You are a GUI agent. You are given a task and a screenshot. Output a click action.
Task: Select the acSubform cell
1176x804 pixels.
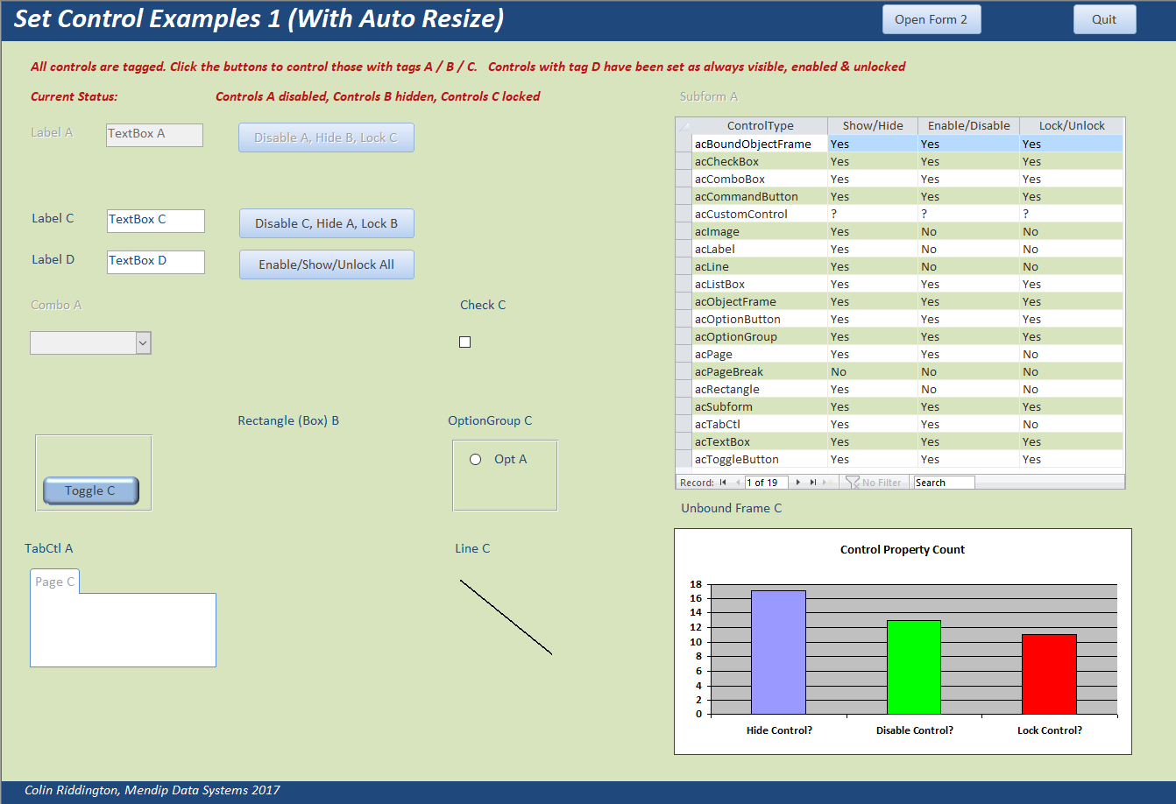[x=760, y=406]
